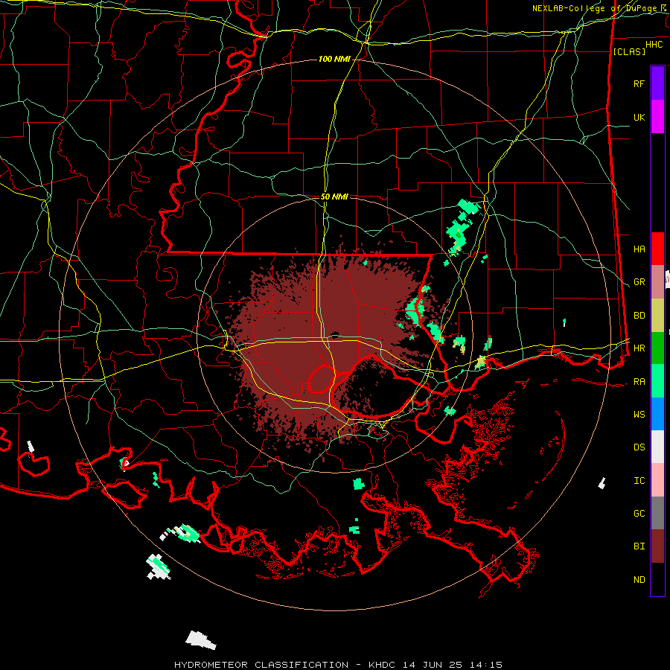This screenshot has height=670, width=670.
Task: Click the HR dark green legend swatch
Action: click(x=657, y=348)
